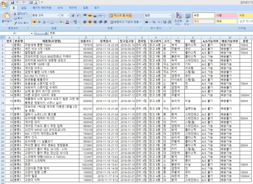Open the font size dropdown
The width and height of the screenshot is (253, 184).
click(x=68, y=15)
